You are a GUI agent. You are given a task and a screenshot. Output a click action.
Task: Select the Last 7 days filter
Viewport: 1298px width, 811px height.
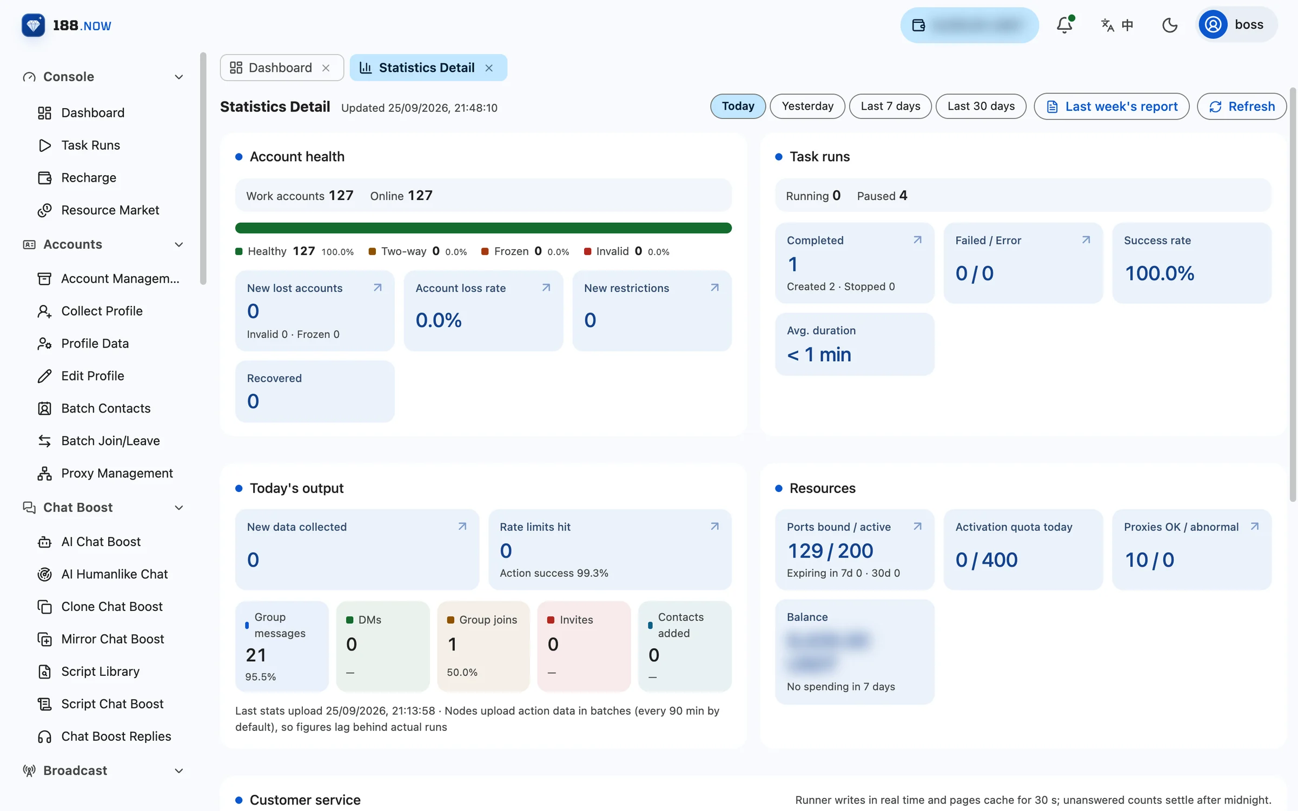coord(890,106)
